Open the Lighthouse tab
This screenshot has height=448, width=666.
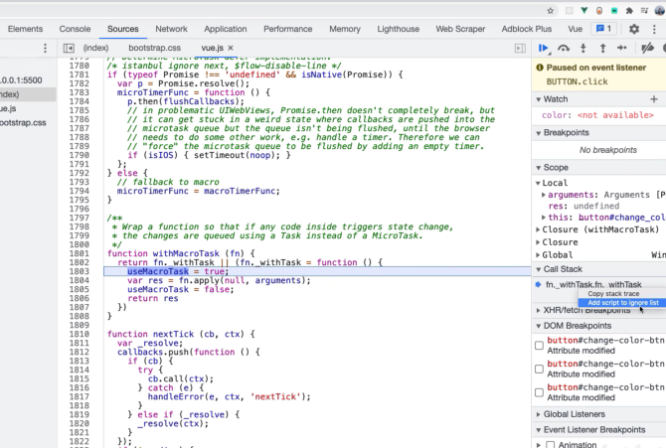pyautogui.click(x=398, y=29)
